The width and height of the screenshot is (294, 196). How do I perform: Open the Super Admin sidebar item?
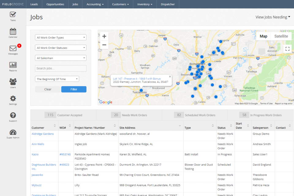13,134
